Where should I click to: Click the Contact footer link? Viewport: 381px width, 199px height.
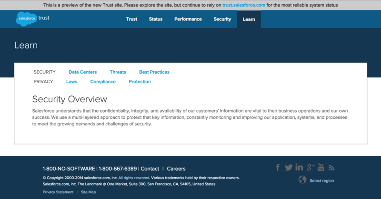coord(150,169)
